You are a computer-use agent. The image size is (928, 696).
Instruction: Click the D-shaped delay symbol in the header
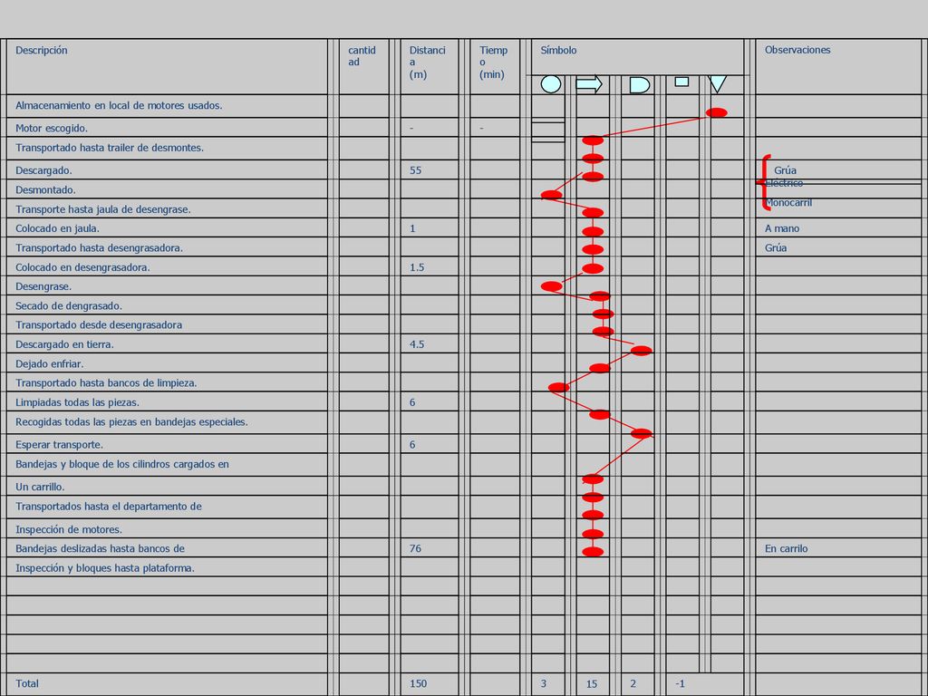639,85
